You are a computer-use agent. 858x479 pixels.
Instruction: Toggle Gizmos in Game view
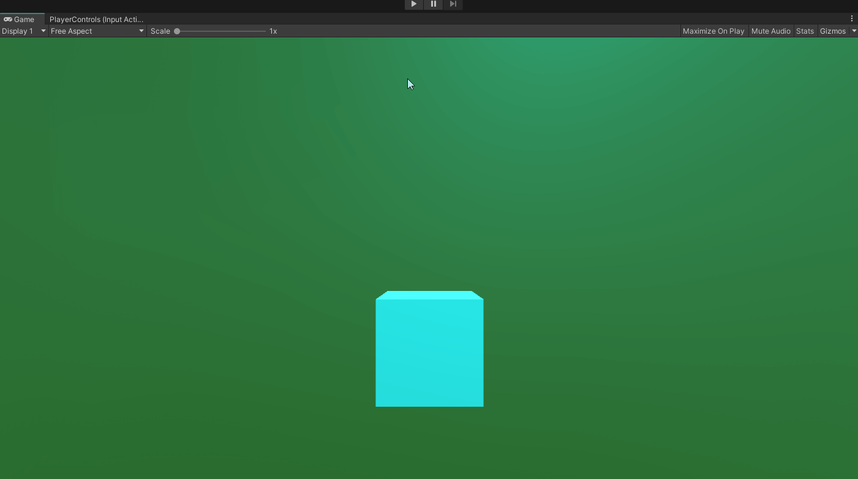pos(833,31)
